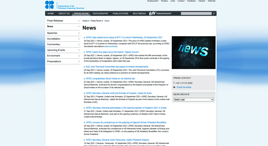
Task: Open the MULTIMEDIA menu
Action: coord(139,14)
